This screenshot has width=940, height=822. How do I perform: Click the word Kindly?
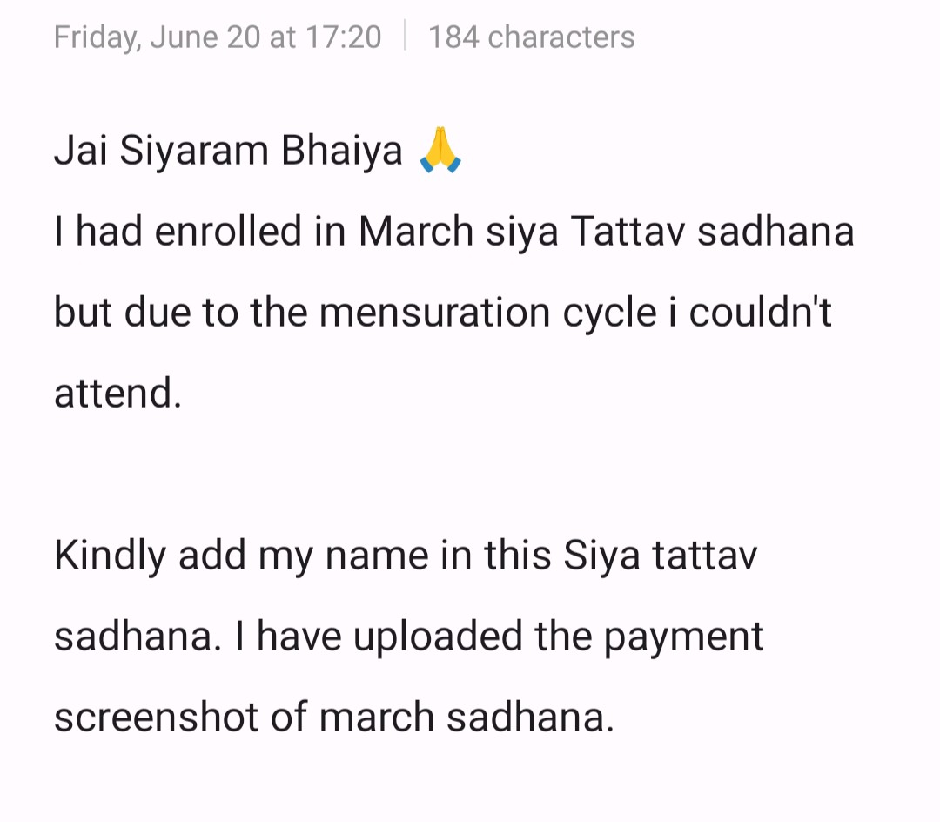coord(110,556)
